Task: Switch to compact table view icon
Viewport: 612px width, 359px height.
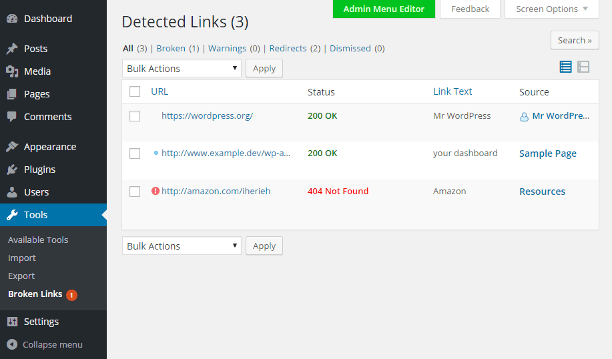Action: [565, 67]
